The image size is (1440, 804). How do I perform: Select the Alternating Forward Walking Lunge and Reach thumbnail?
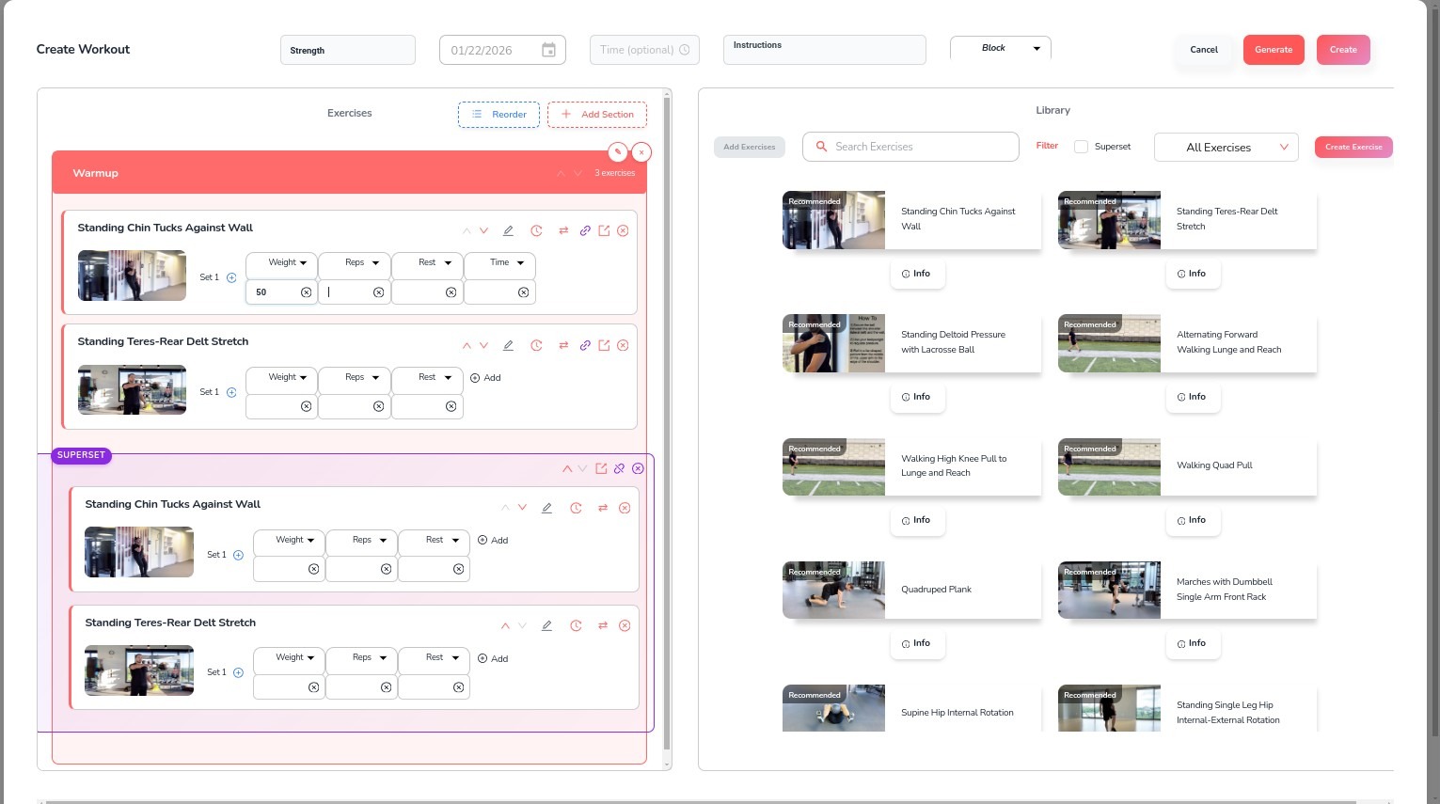[1109, 343]
